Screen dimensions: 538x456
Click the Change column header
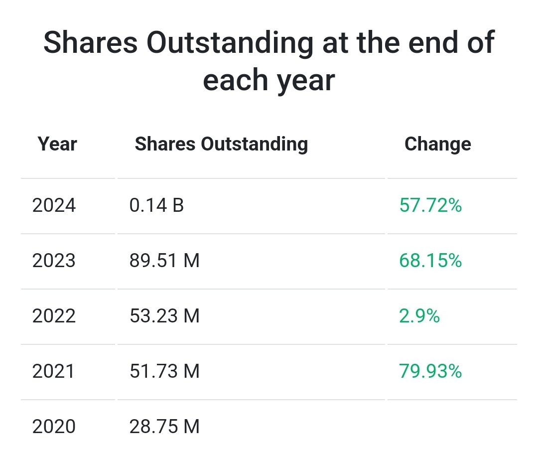click(437, 144)
